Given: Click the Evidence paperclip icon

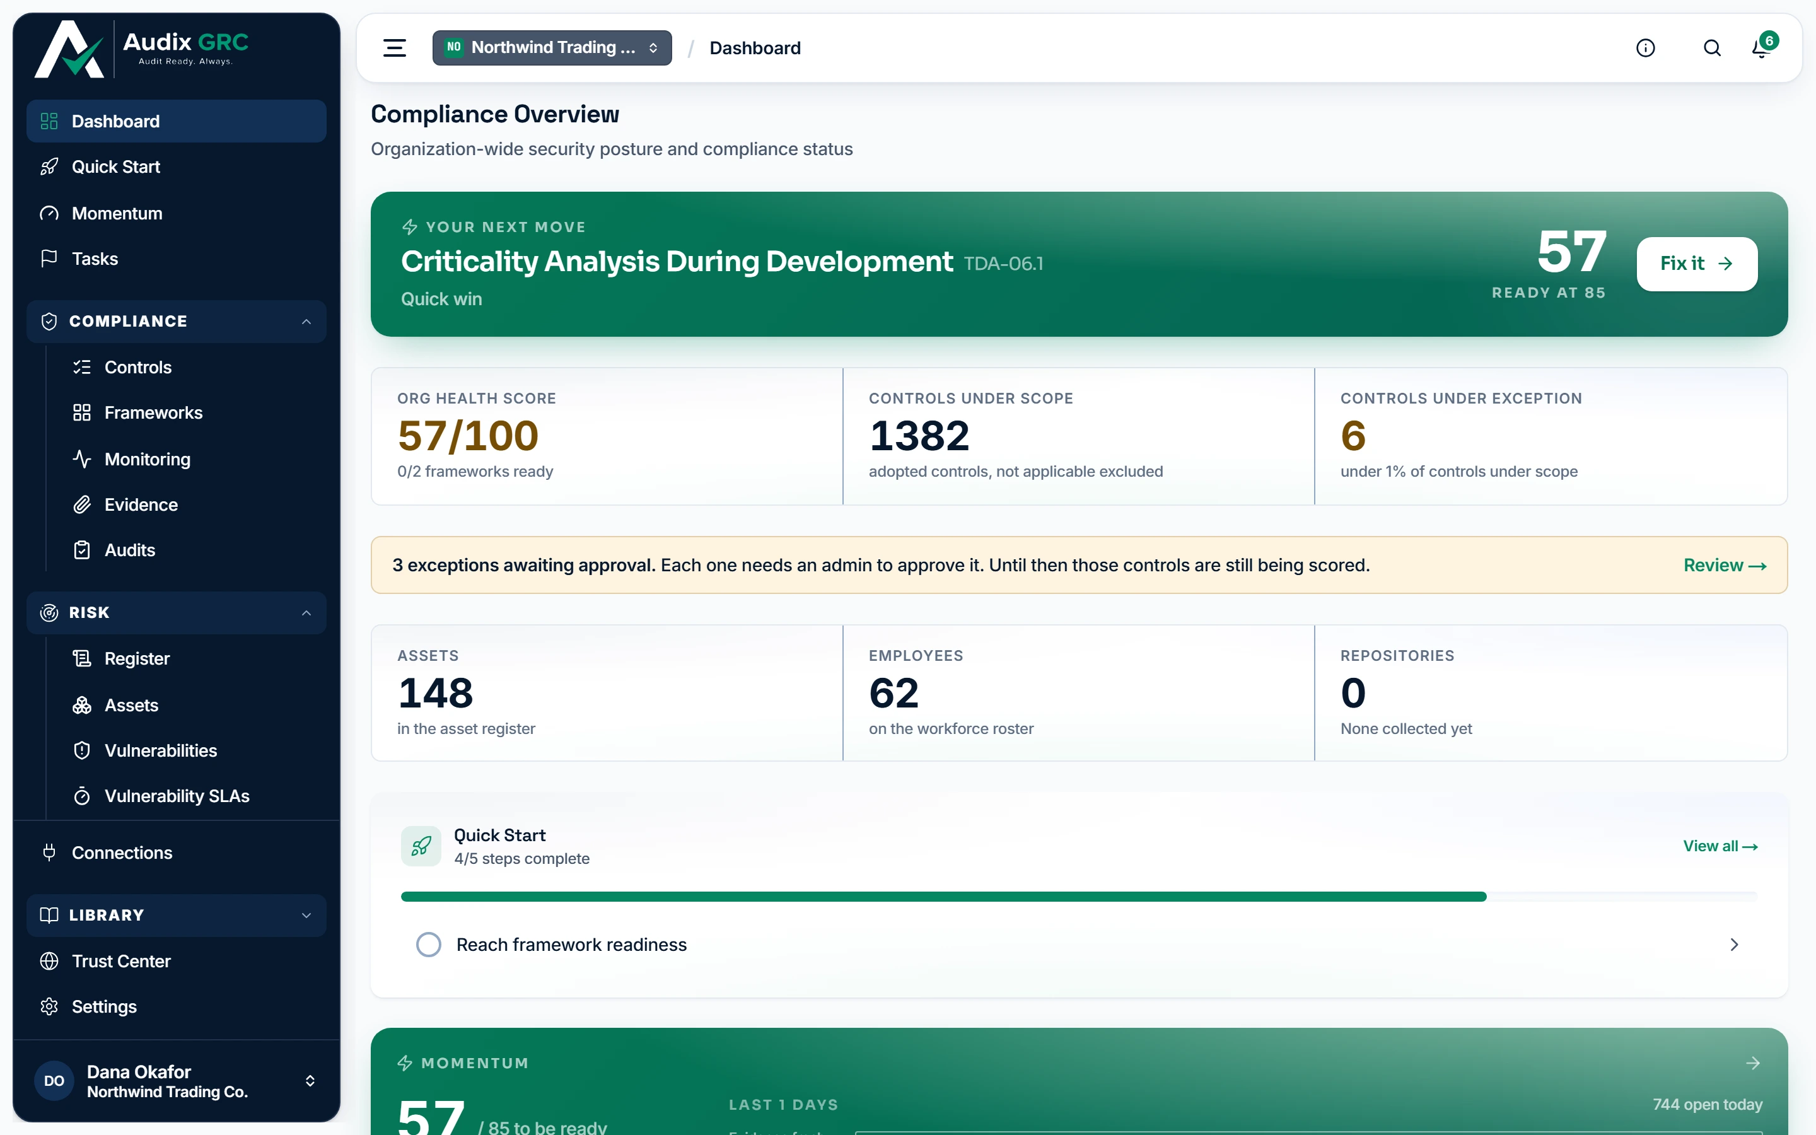Looking at the screenshot, I should click(82, 504).
